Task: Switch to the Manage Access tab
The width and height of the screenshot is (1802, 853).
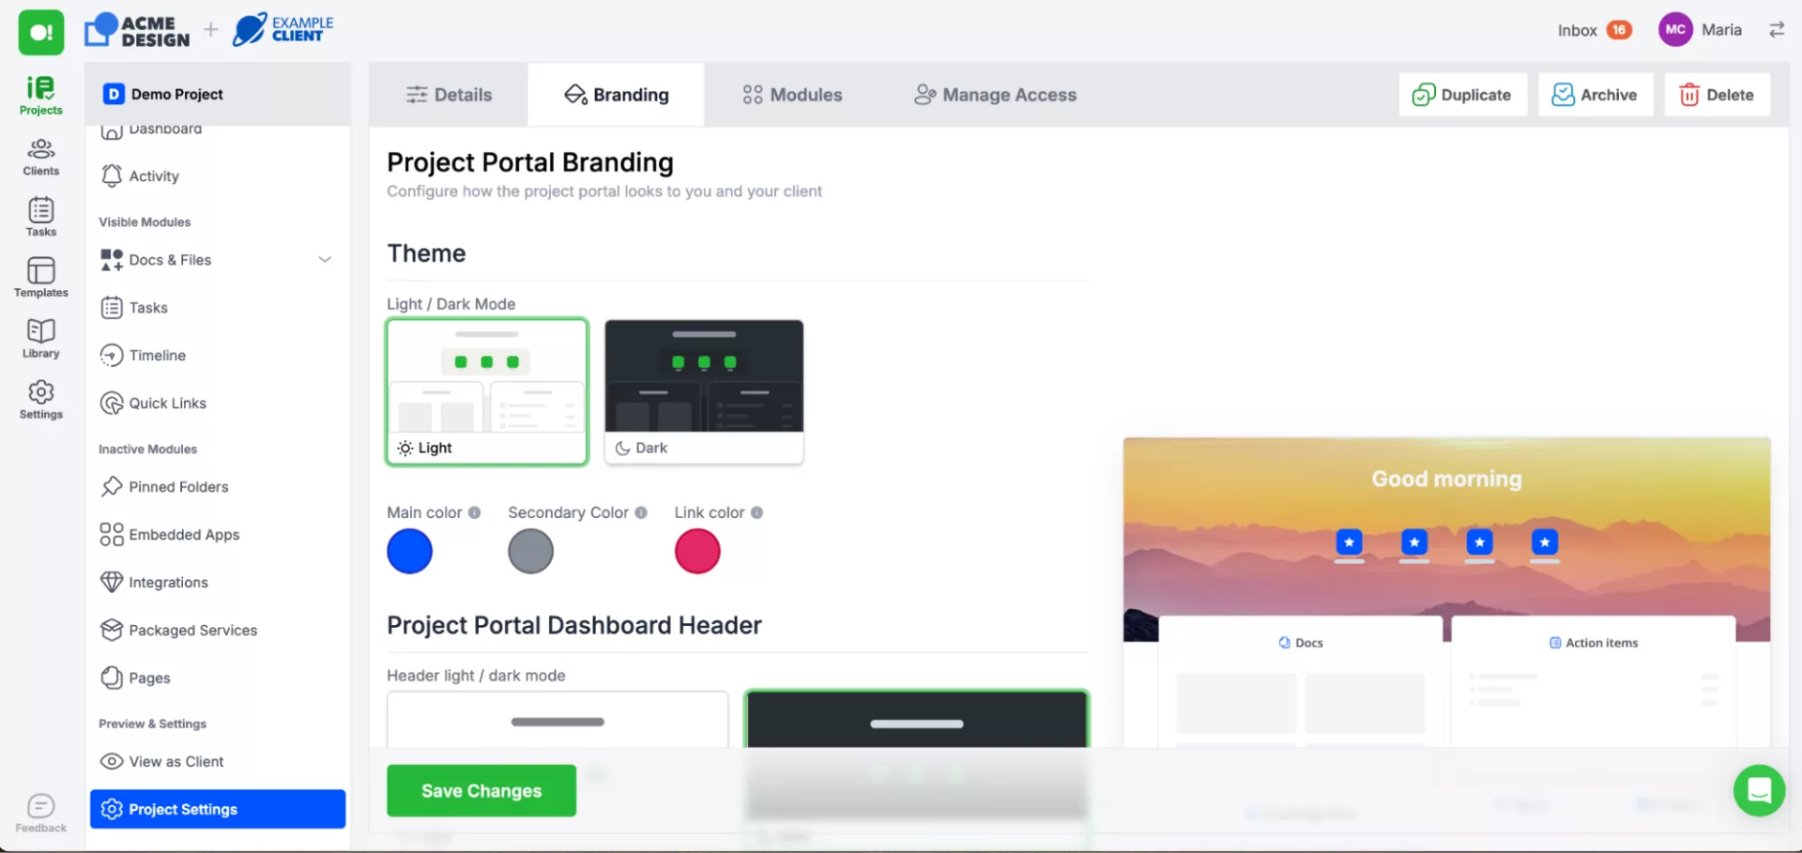Action: click(995, 95)
